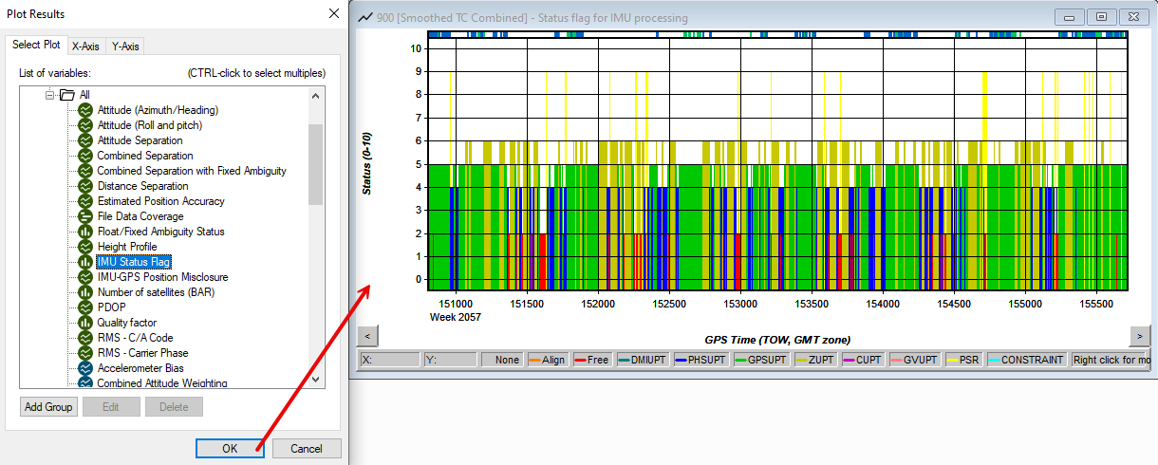Collapse the All variables group

pyautogui.click(x=50, y=95)
